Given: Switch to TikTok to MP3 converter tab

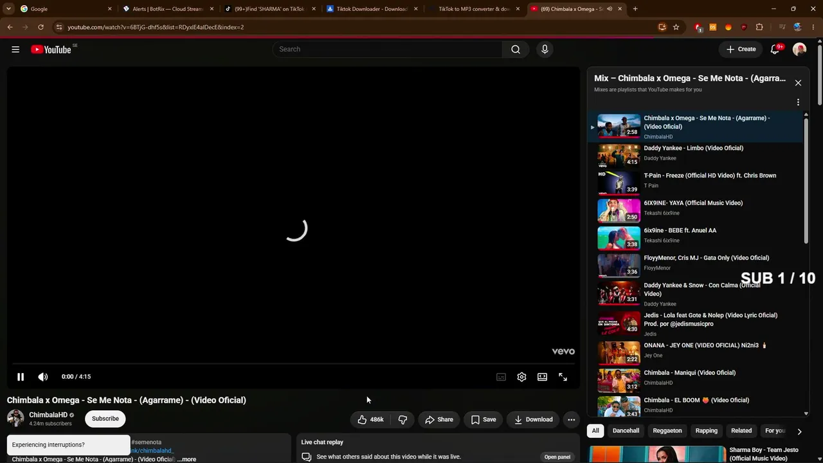Looking at the screenshot, I should click(x=475, y=9).
